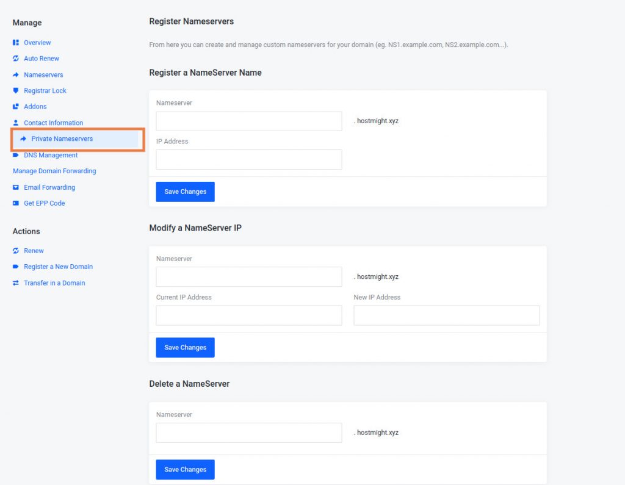Go to Auto Renew settings

[x=42, y=59]
